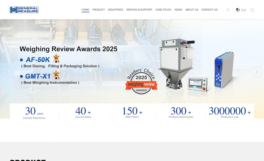Open SERVICE & SUPPORT menu
264x161 pixels.
139,10
